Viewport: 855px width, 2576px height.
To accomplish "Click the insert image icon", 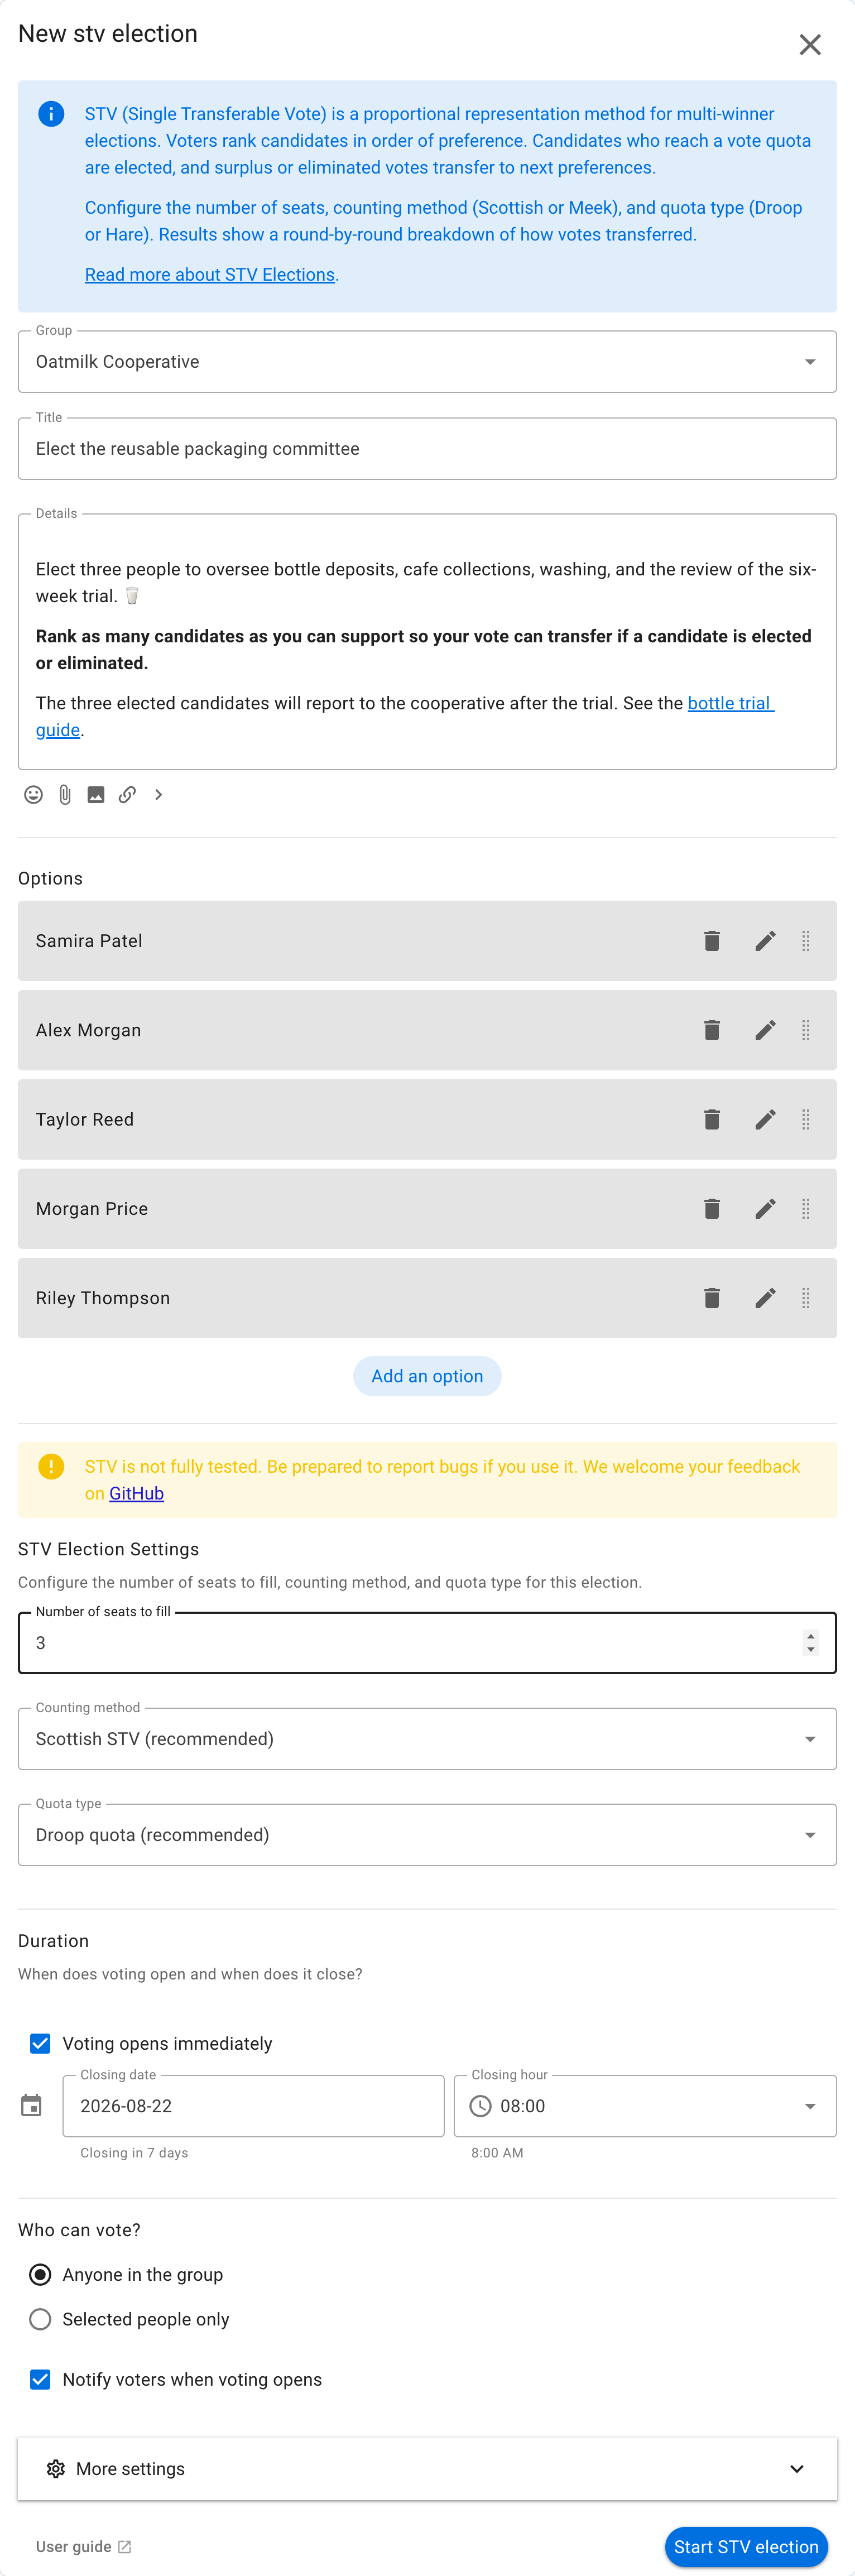I will click(x=96, y=795).
